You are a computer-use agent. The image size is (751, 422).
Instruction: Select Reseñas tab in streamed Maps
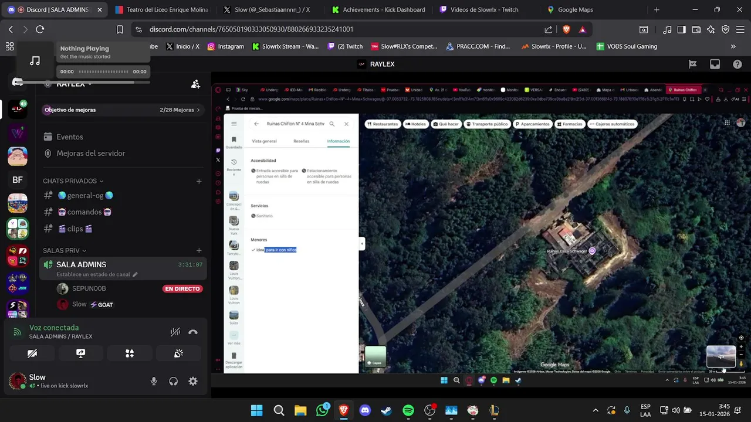click(301, 141)
